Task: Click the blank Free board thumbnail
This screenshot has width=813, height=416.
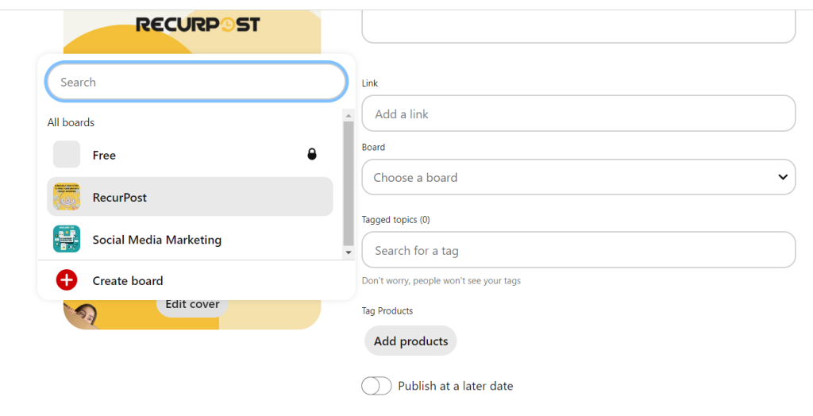Action: point(67,154)
